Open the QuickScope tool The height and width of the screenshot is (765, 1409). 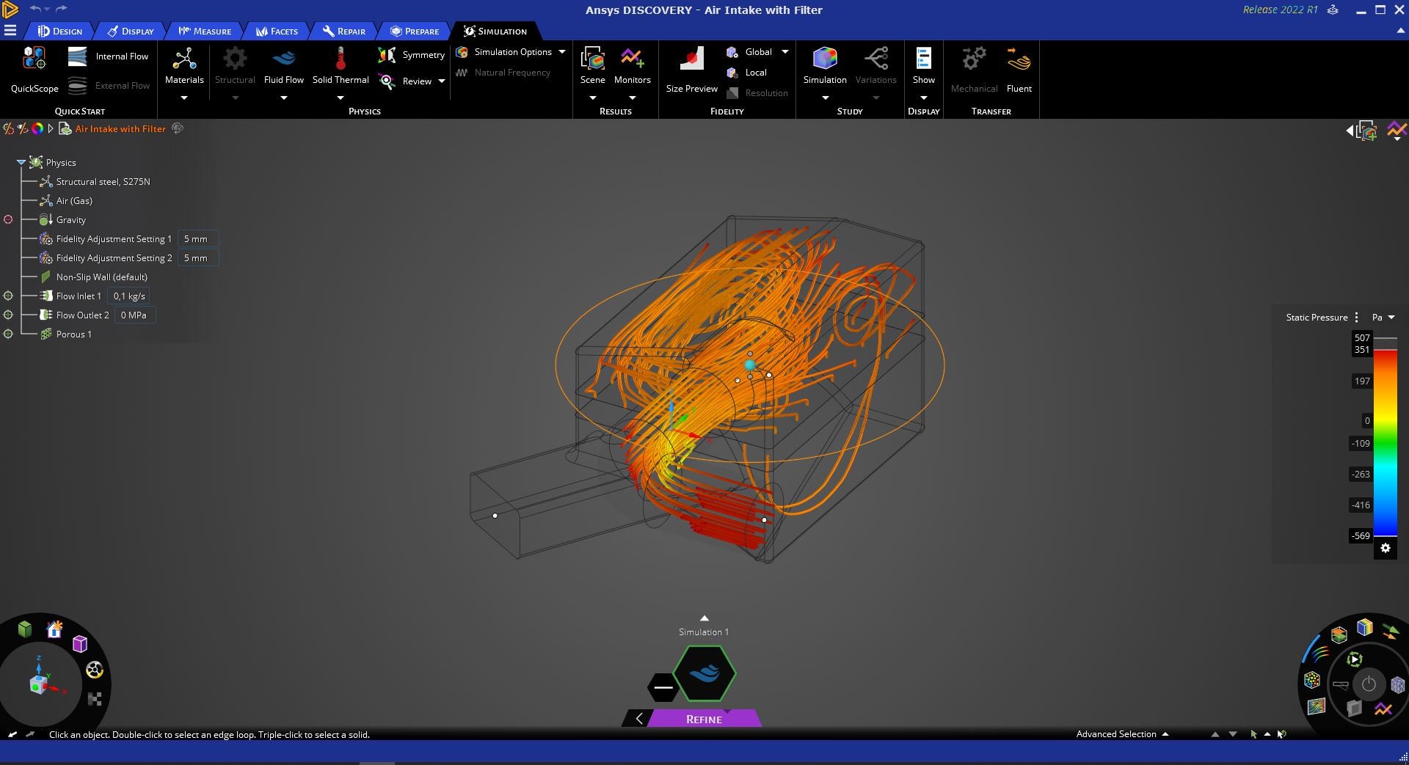click(x=34, y=69)
